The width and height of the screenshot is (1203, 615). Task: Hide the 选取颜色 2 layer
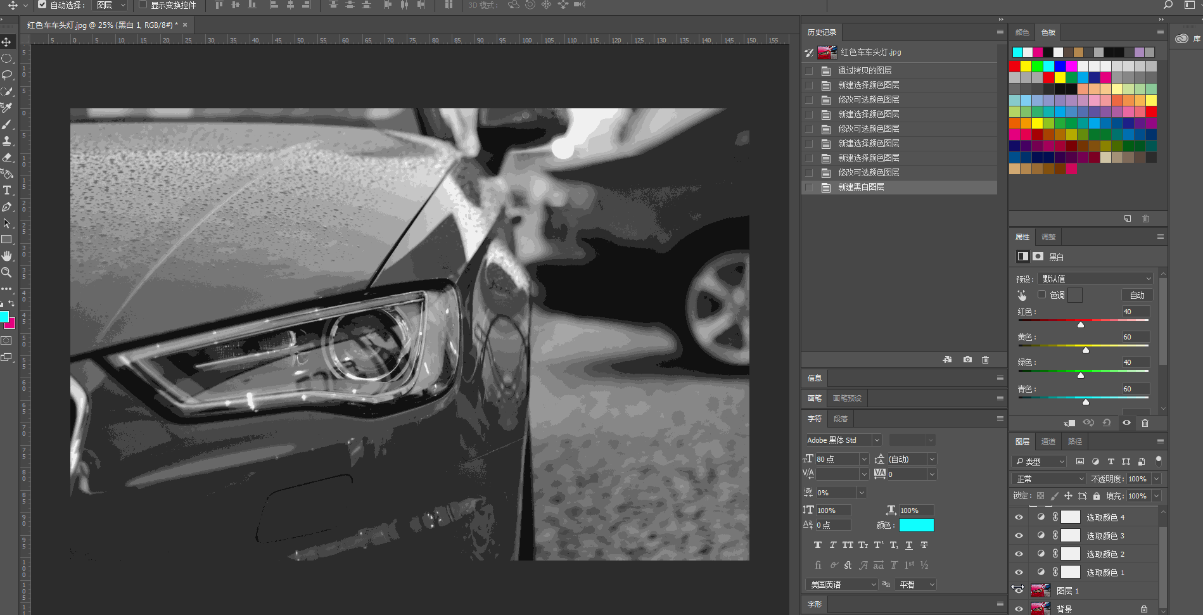click(x=1019, y=554)
